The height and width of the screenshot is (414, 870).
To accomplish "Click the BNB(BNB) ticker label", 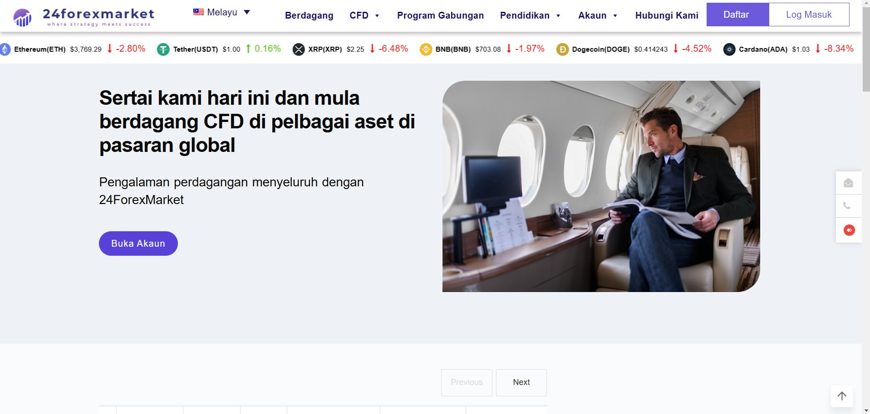I will [x=453, y=49].
